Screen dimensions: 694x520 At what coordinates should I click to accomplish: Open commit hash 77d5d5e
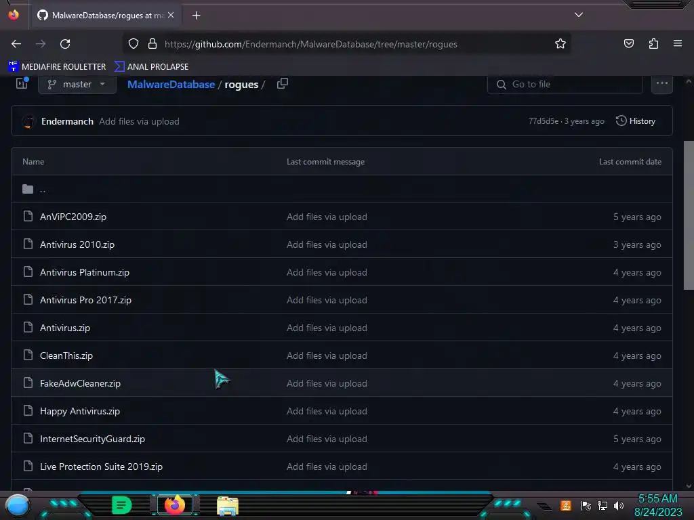pos(543,121)
